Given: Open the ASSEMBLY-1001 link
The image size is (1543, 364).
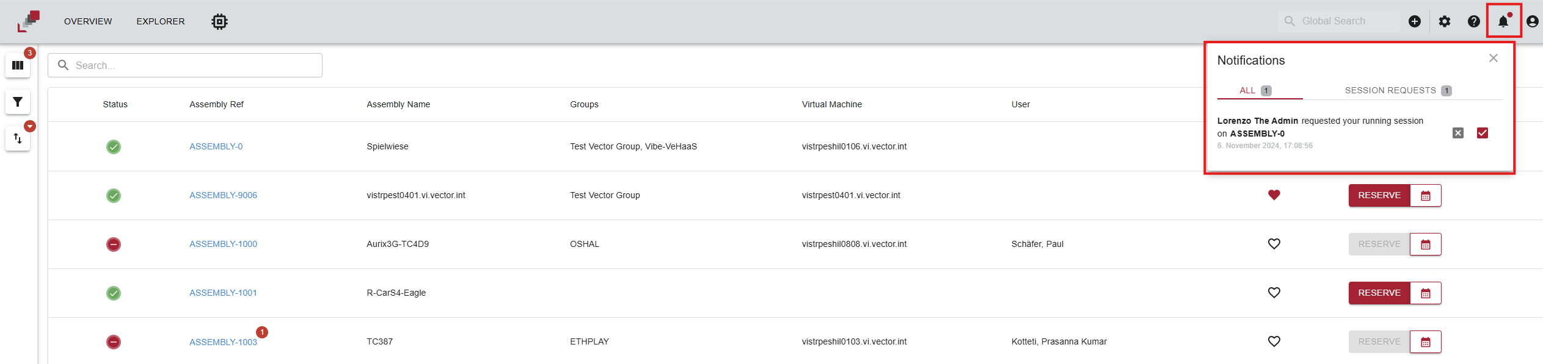Looking at the screenshot, I should pyautogui.click(x=224, y=293).
